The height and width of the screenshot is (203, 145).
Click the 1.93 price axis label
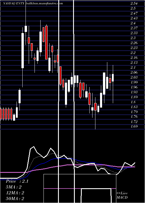pyautogui.click(x=134, y=92)
